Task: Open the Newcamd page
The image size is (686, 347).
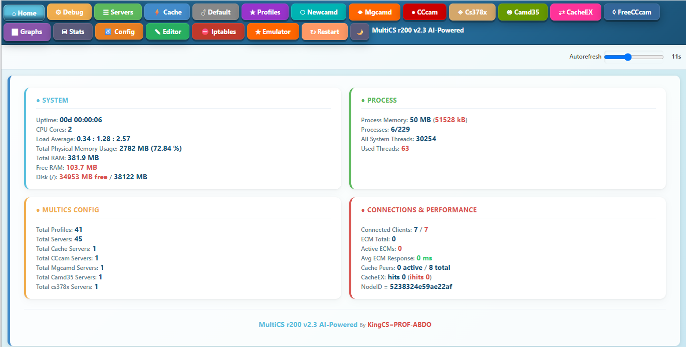Action: click(x=318, y=12)
